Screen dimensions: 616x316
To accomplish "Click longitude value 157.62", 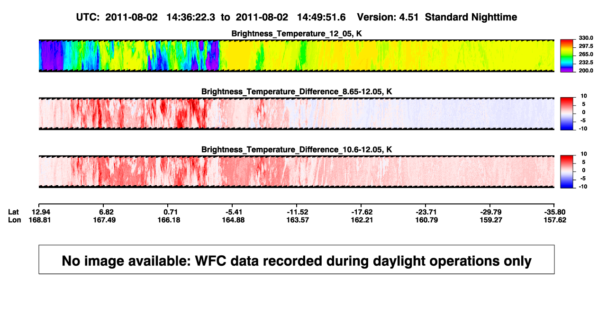I will click(556, 220).
